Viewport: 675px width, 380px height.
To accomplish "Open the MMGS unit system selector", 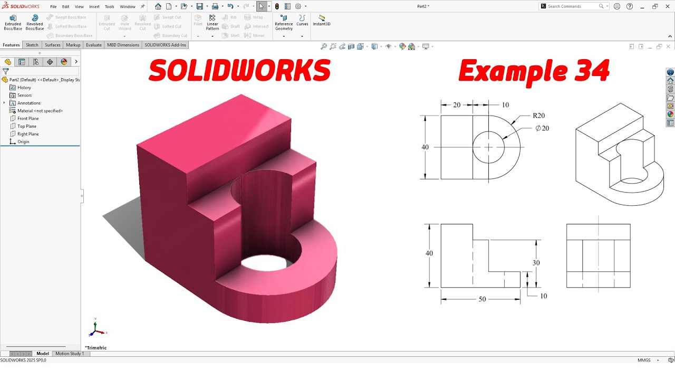I will [644, 360].
